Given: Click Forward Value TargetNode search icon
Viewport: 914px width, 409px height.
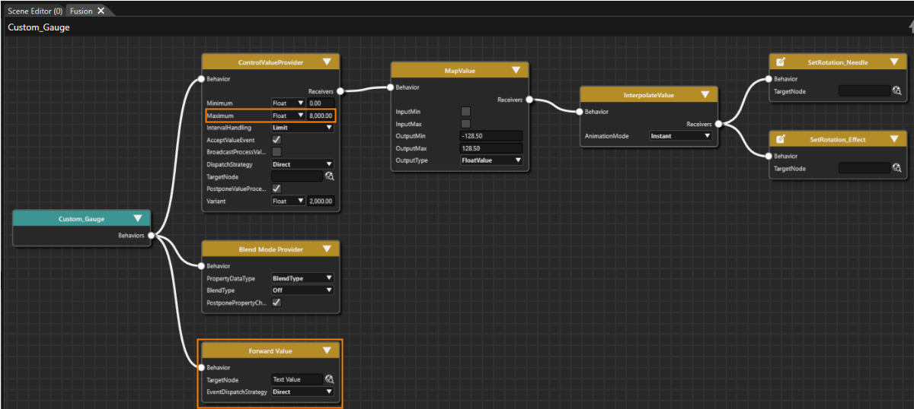Looking at the screenshot, I should click(330, 379).
